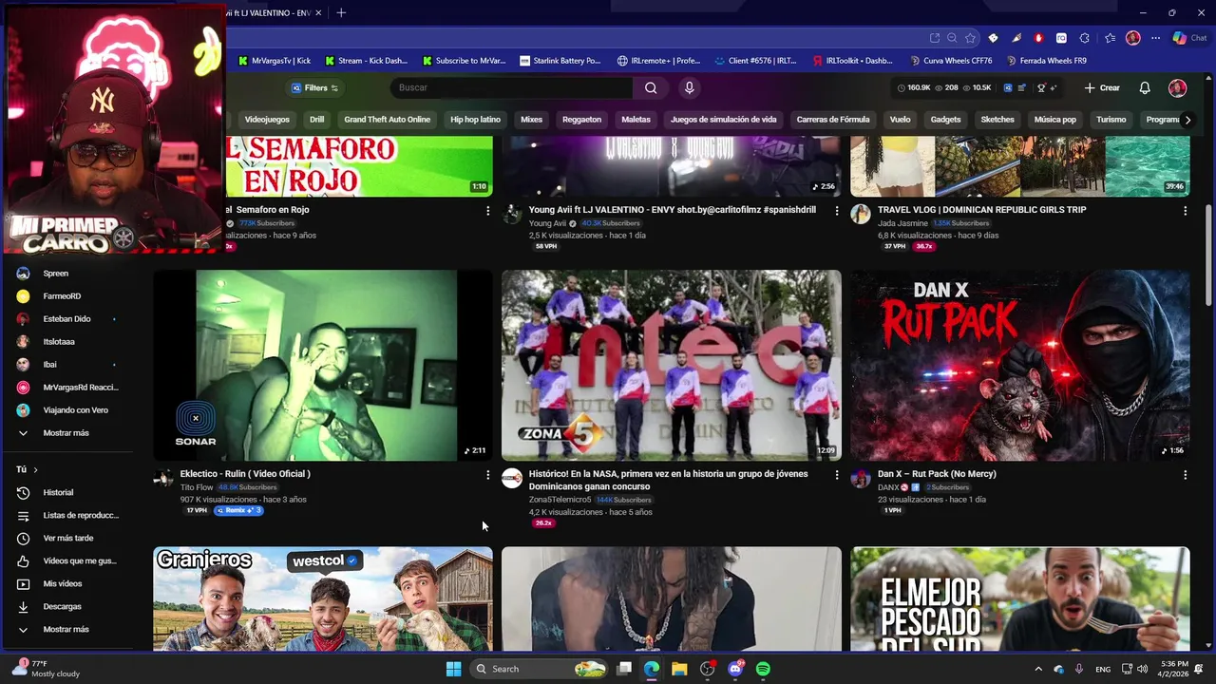1216x684 pixels.
Task: Select the Hip hop latino chip
Action: (x=475, y=120)
